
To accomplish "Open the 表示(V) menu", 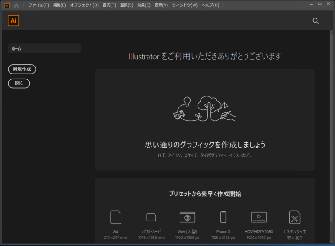I will 161,5.
